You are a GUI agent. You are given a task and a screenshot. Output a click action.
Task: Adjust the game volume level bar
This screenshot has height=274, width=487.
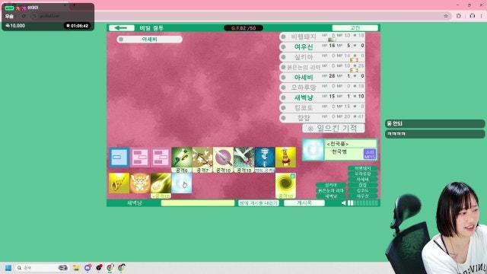coord(363,203)
